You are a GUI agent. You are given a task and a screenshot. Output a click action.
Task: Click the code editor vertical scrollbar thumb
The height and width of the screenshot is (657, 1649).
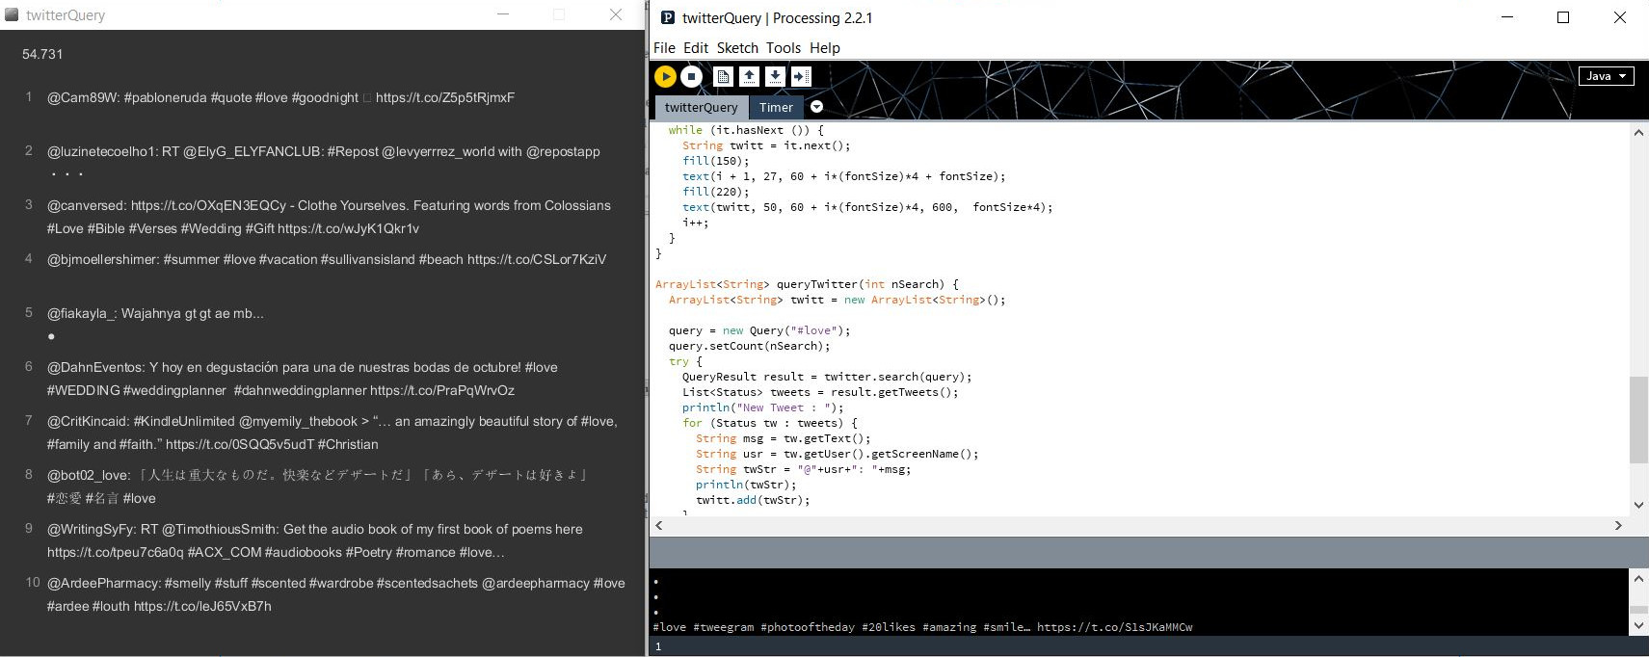coord(1638,420)
